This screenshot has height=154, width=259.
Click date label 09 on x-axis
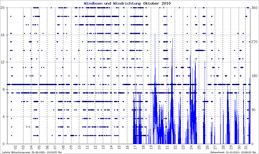point(71,147)
